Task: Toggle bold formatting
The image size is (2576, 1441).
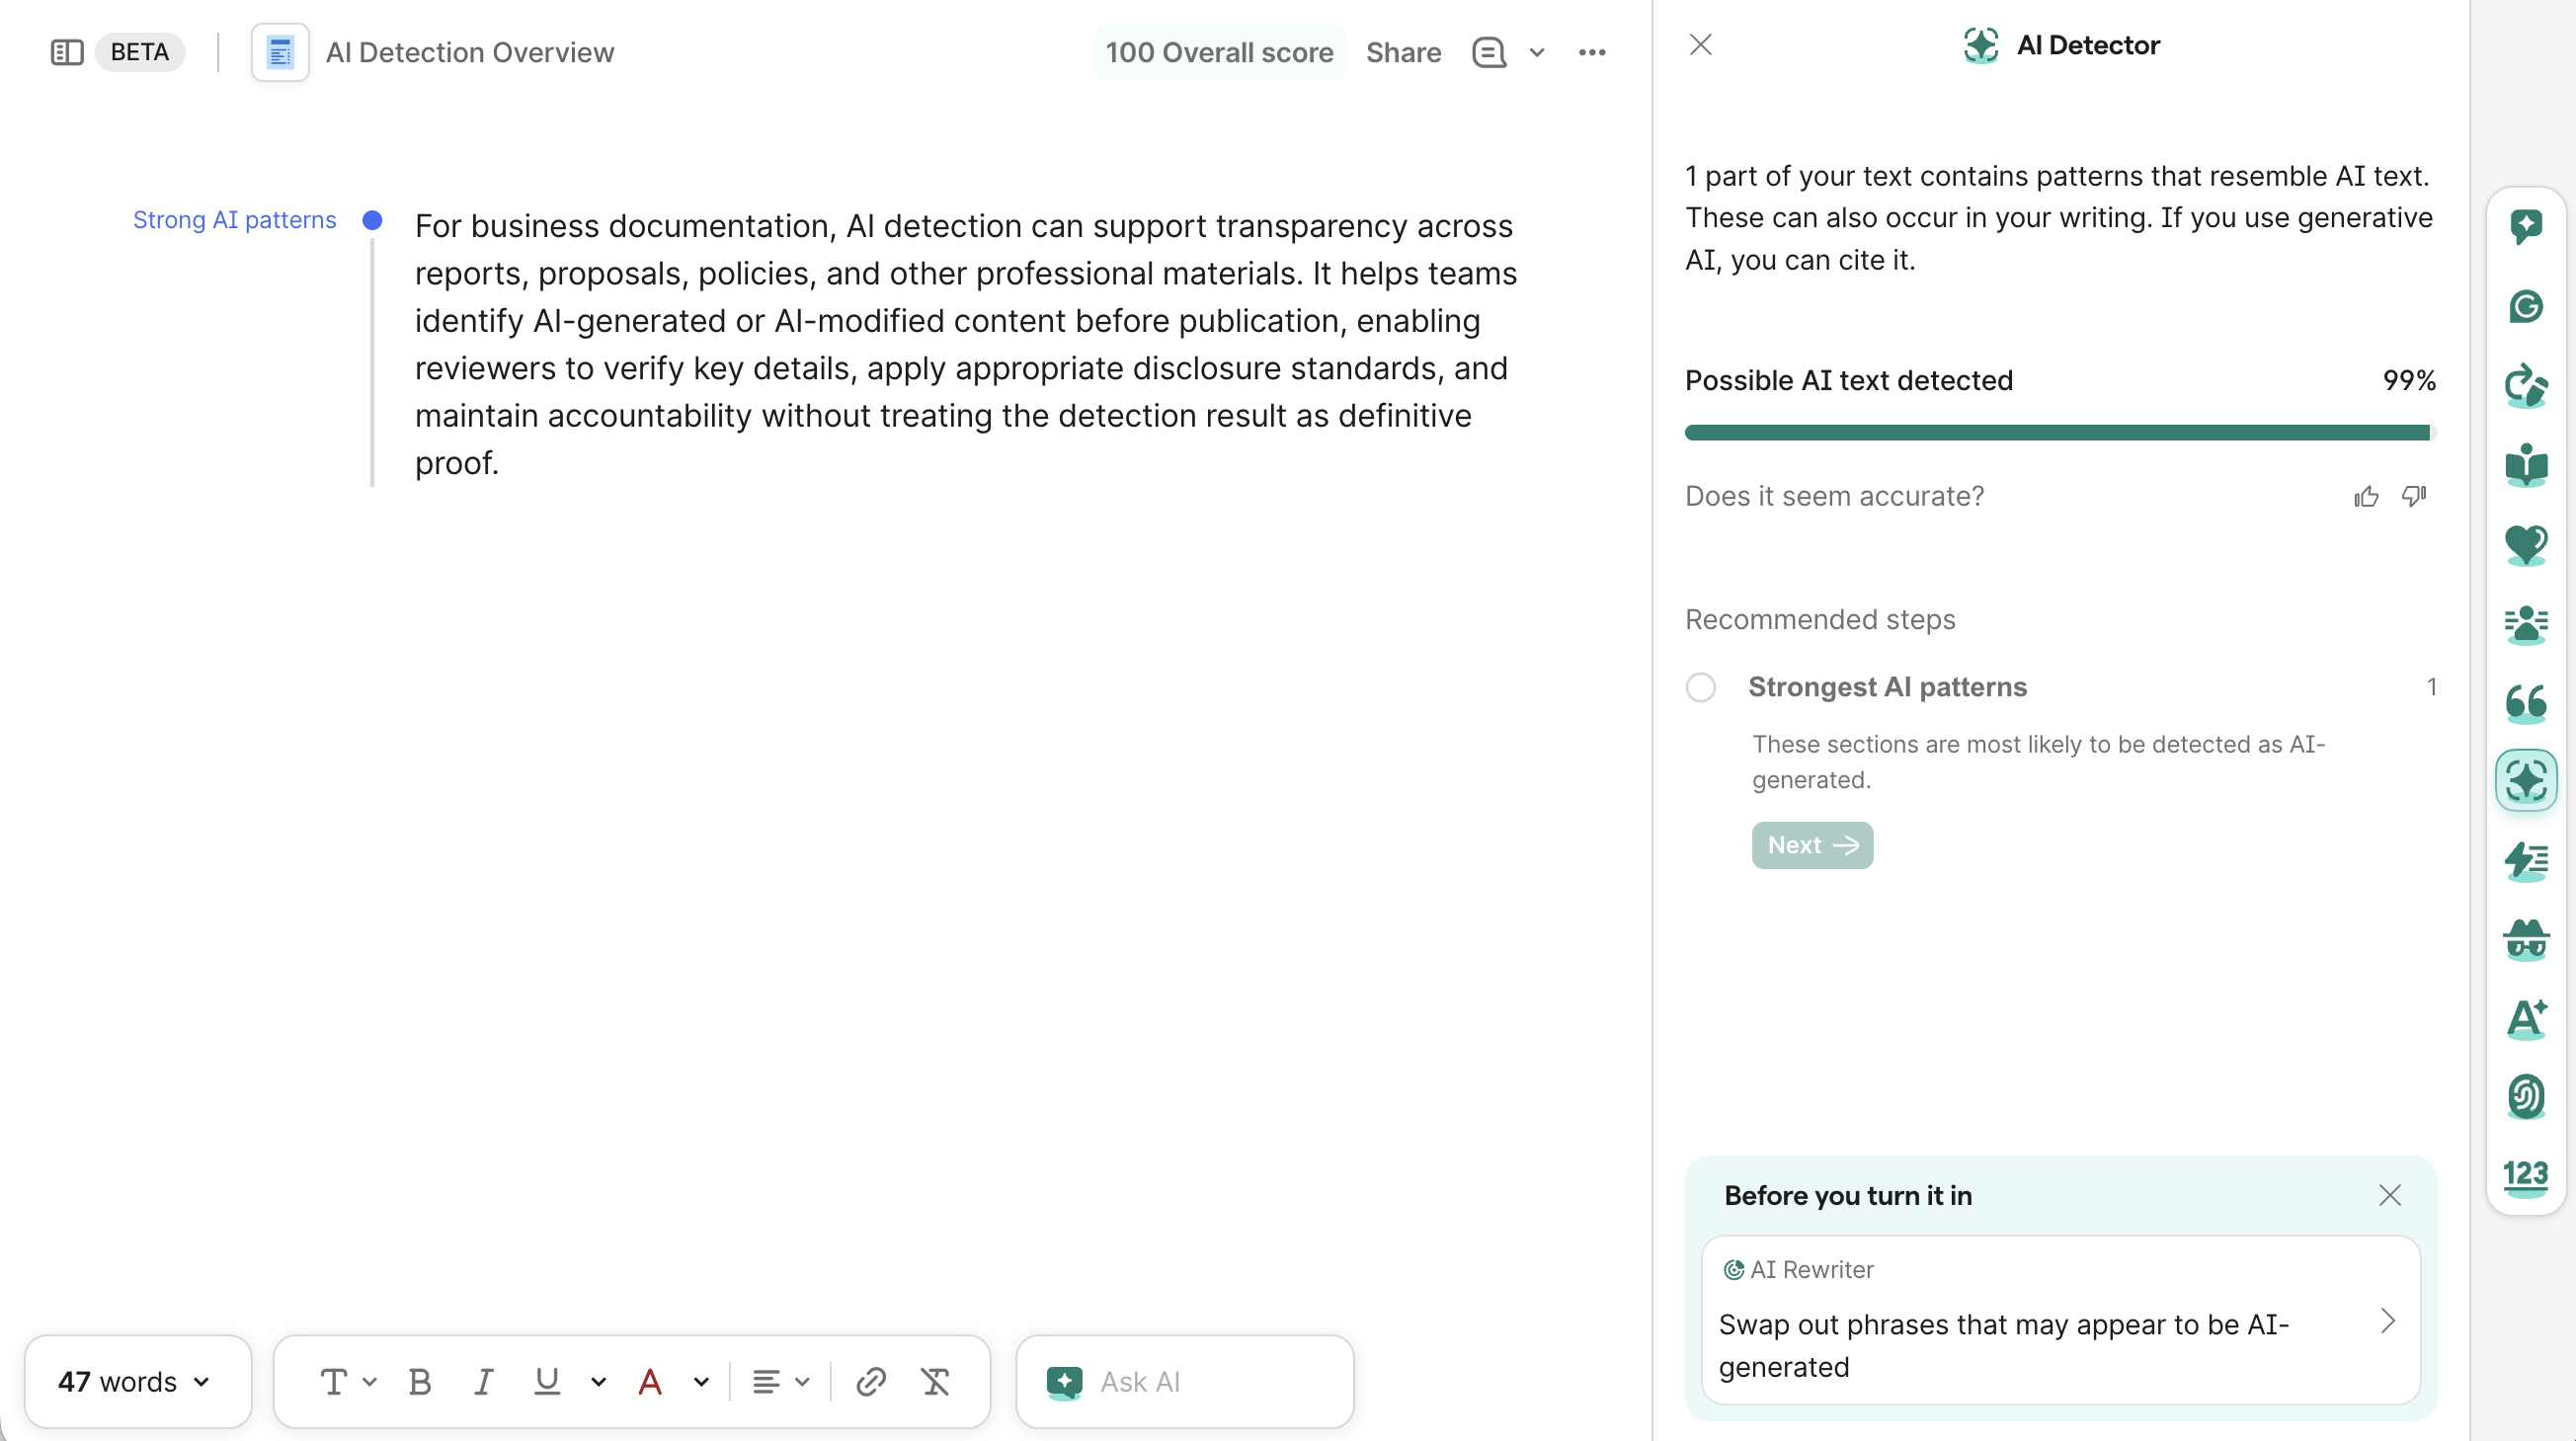Action: (x=420, y=1382)
